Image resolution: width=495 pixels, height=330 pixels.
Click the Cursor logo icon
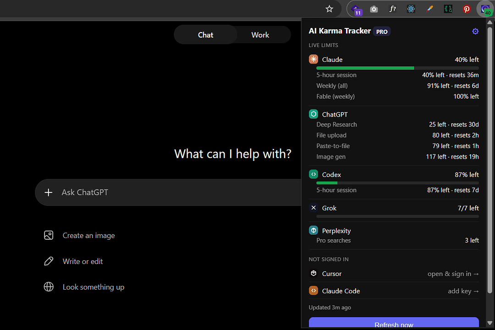pyautogui.click(x=313, y=273)
